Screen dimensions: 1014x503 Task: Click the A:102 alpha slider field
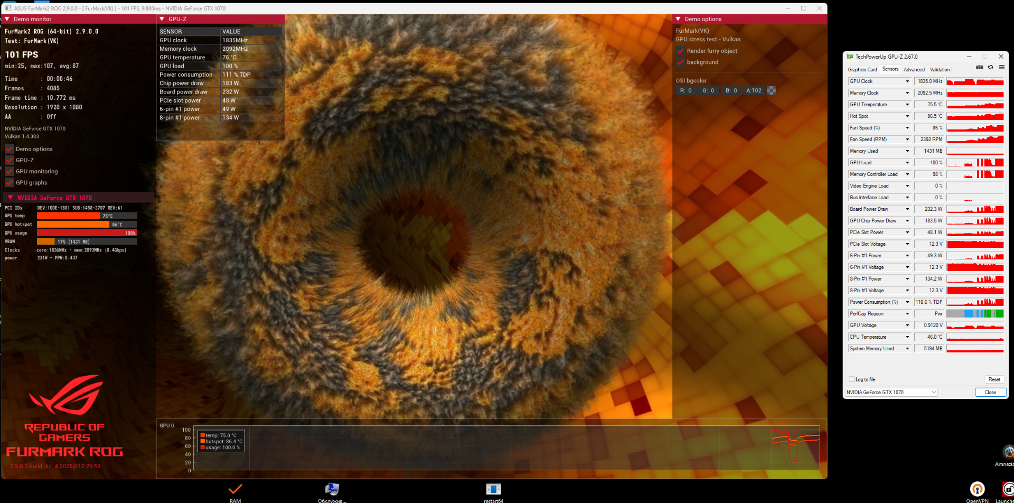(754, 90)
